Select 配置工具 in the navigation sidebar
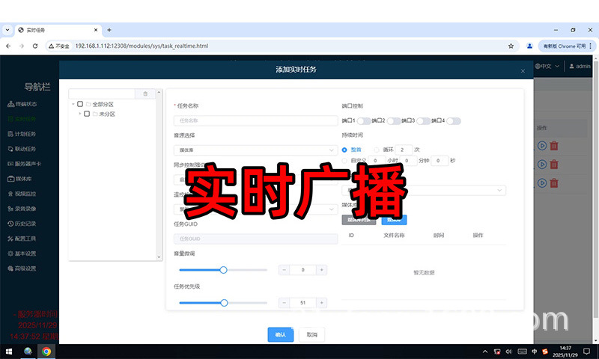 22,239
